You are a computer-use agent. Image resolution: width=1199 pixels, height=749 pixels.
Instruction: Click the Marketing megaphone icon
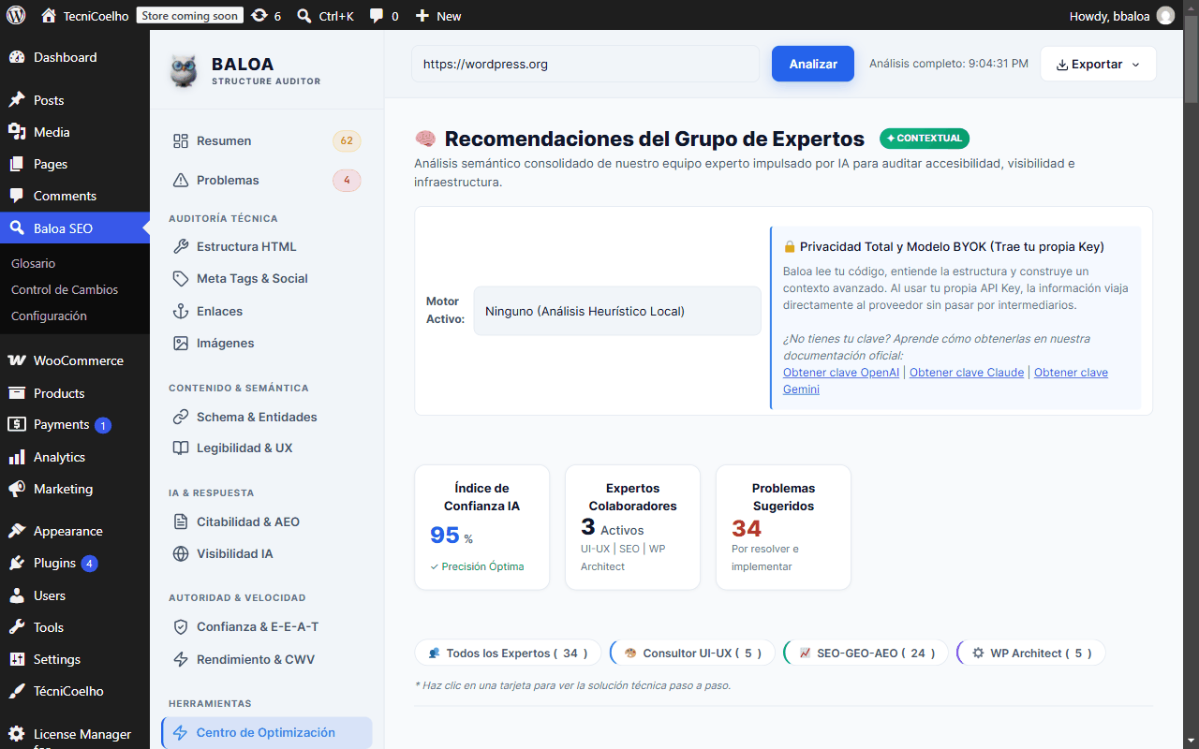[17, 489]
